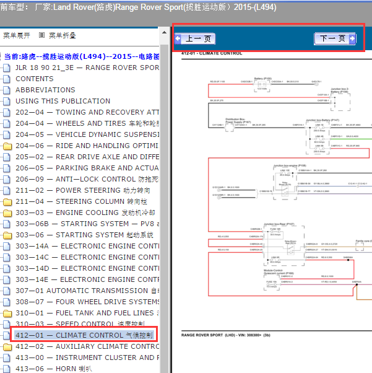
Task: Select USING THIS PUBLICATION item
Action: coord(63,101)
